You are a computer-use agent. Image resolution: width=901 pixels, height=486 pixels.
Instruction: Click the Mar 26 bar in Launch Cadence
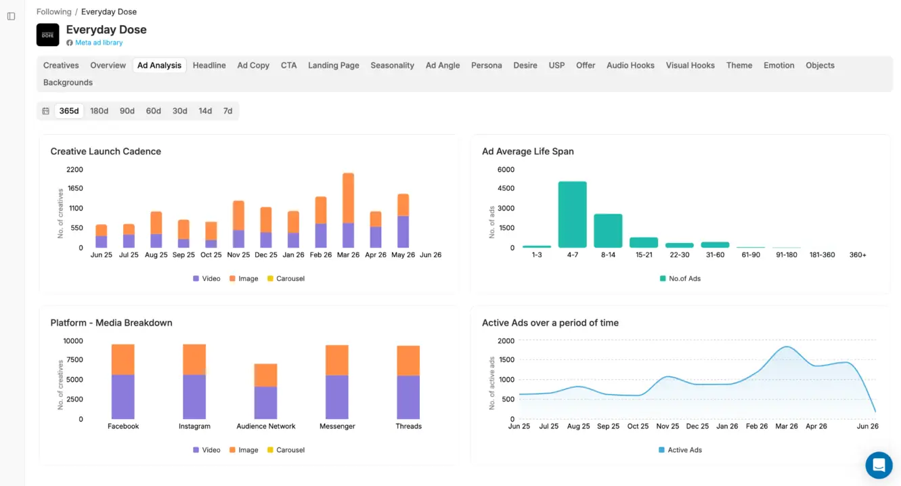[x=349, y=211]
